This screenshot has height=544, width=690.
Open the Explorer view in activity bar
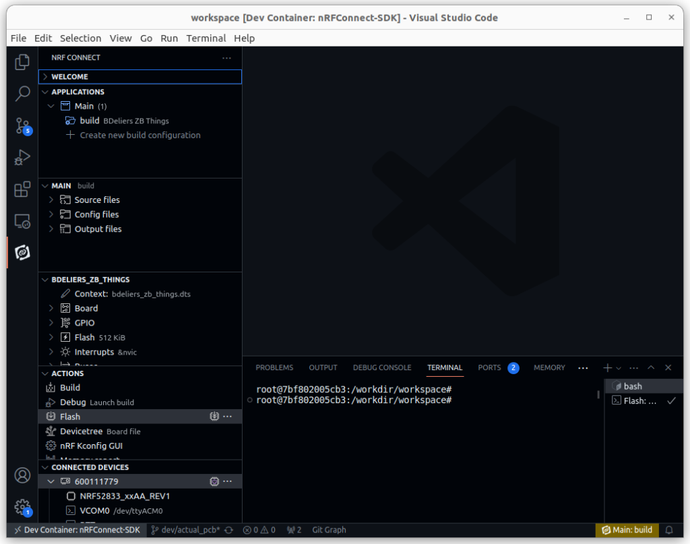click(x=22, y=62)
